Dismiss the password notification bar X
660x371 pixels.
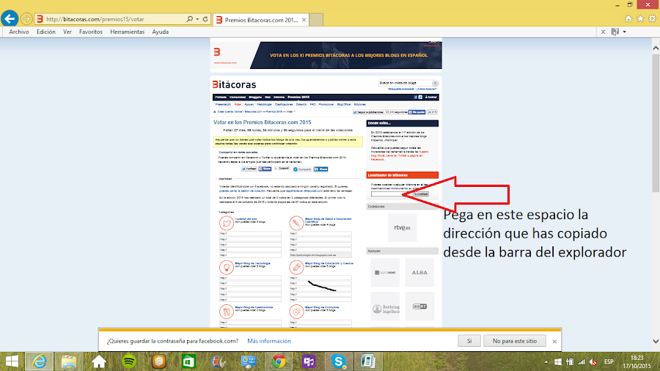pos(554,341)
